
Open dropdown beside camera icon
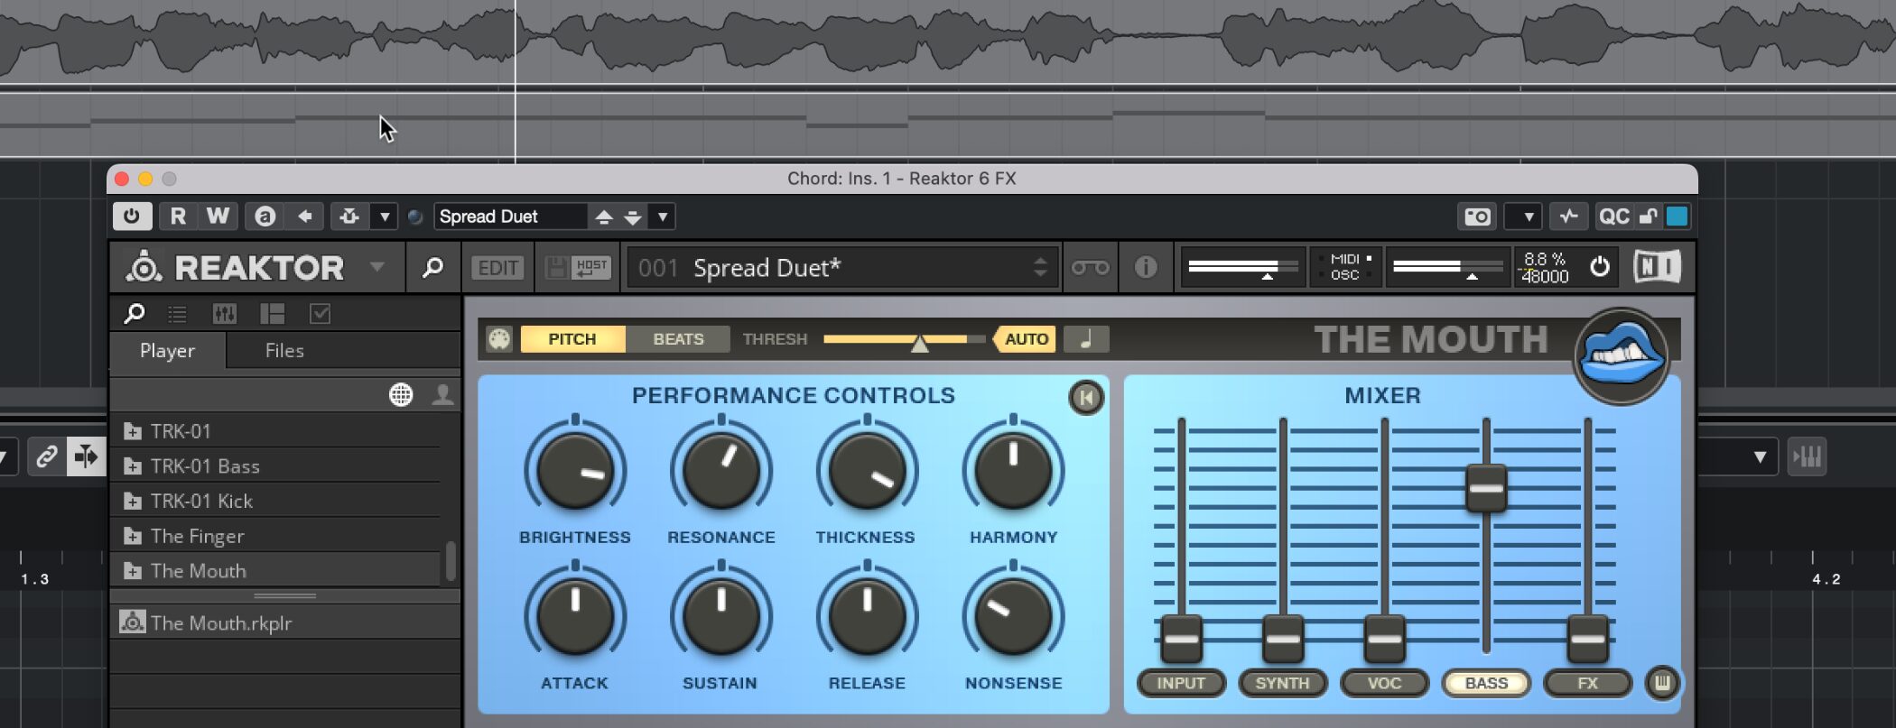(1528, 217)
